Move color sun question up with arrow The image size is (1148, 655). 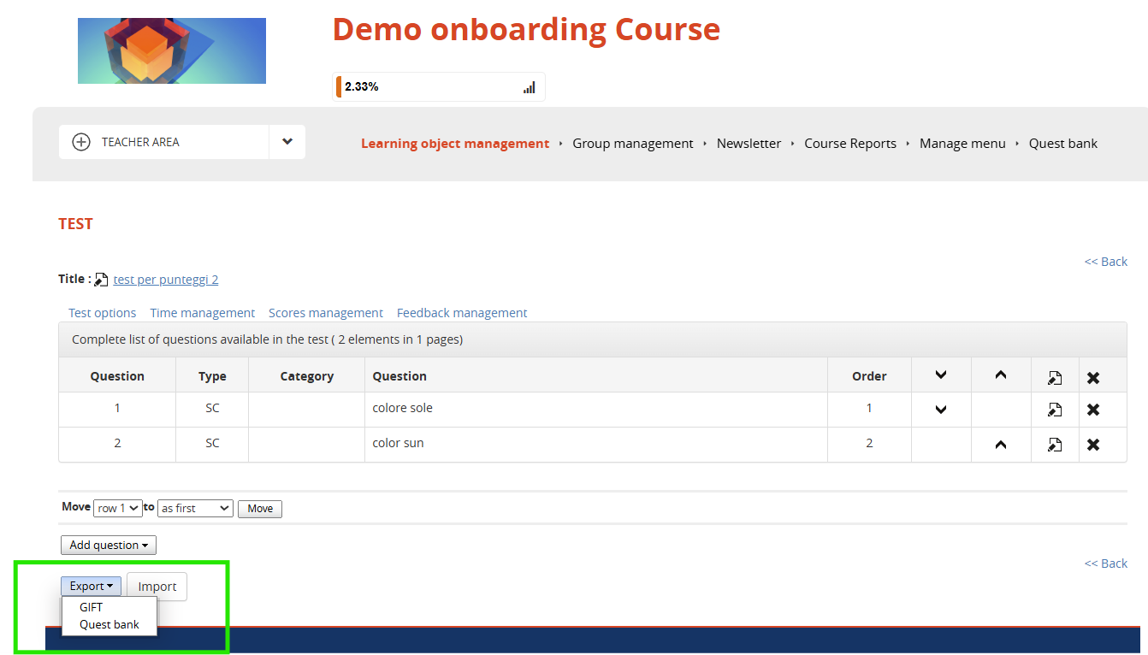coord(1001,445)
